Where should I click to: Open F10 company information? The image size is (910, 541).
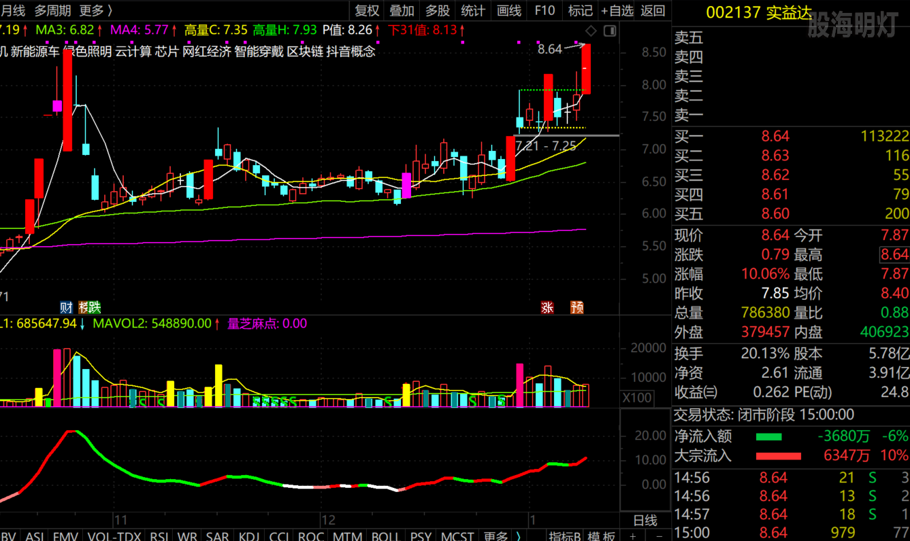pos(545,10)
